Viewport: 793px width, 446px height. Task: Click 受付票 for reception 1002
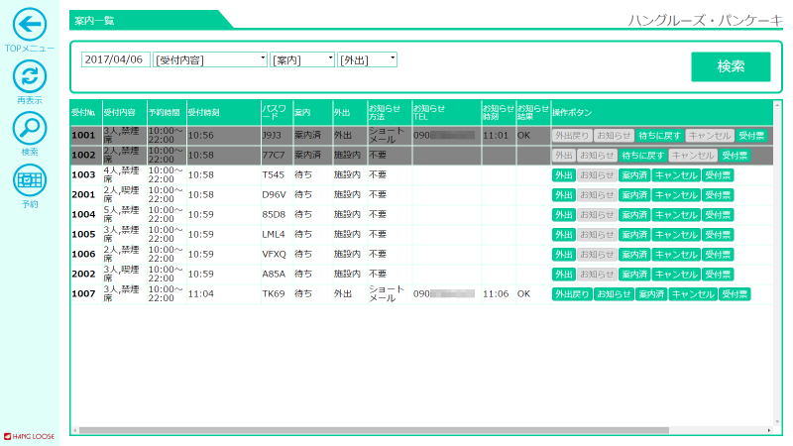point(734,156)
